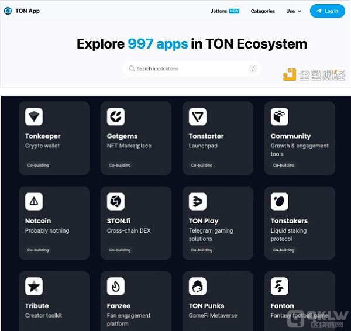Click the TON App hexagon logo icon

[8, 11]
